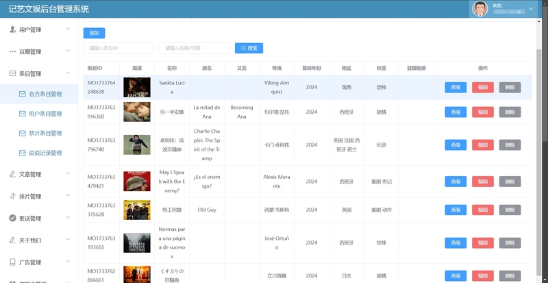Click the くすぶりの狂騒曲 poster thumbnail
The image size is (548, 283).
137,275
